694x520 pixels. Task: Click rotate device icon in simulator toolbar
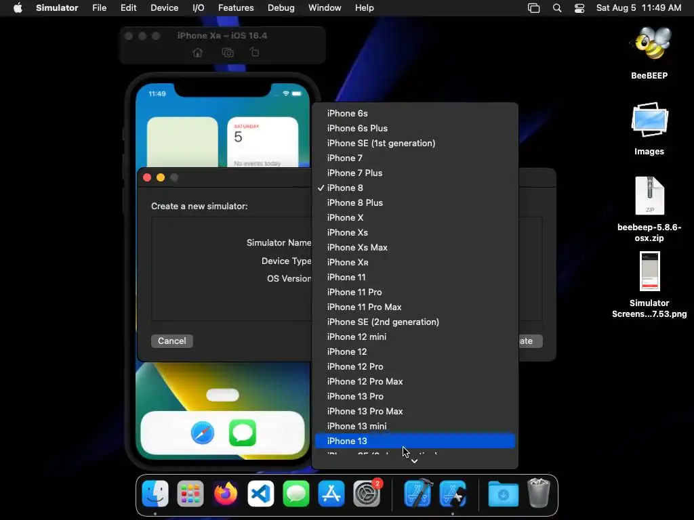click(x=255, y=52)
